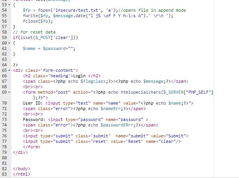Click the closing </body> tag

pos(22,169)
